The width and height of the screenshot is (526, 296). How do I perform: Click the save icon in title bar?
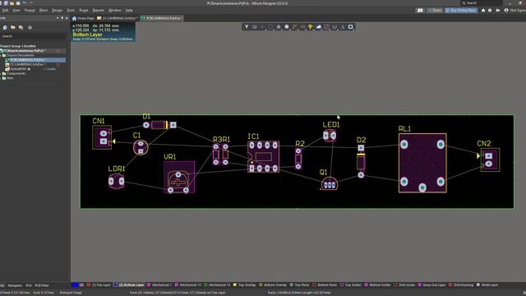6,3
